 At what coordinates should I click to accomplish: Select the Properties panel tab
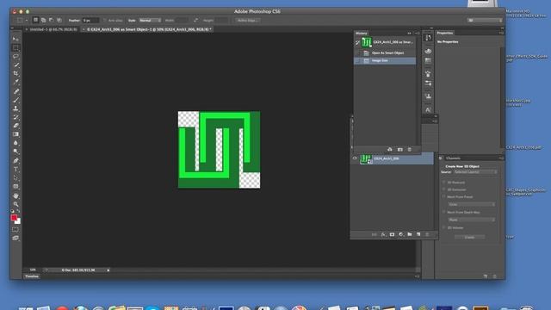pyautogui.click(x=445, y=33)
